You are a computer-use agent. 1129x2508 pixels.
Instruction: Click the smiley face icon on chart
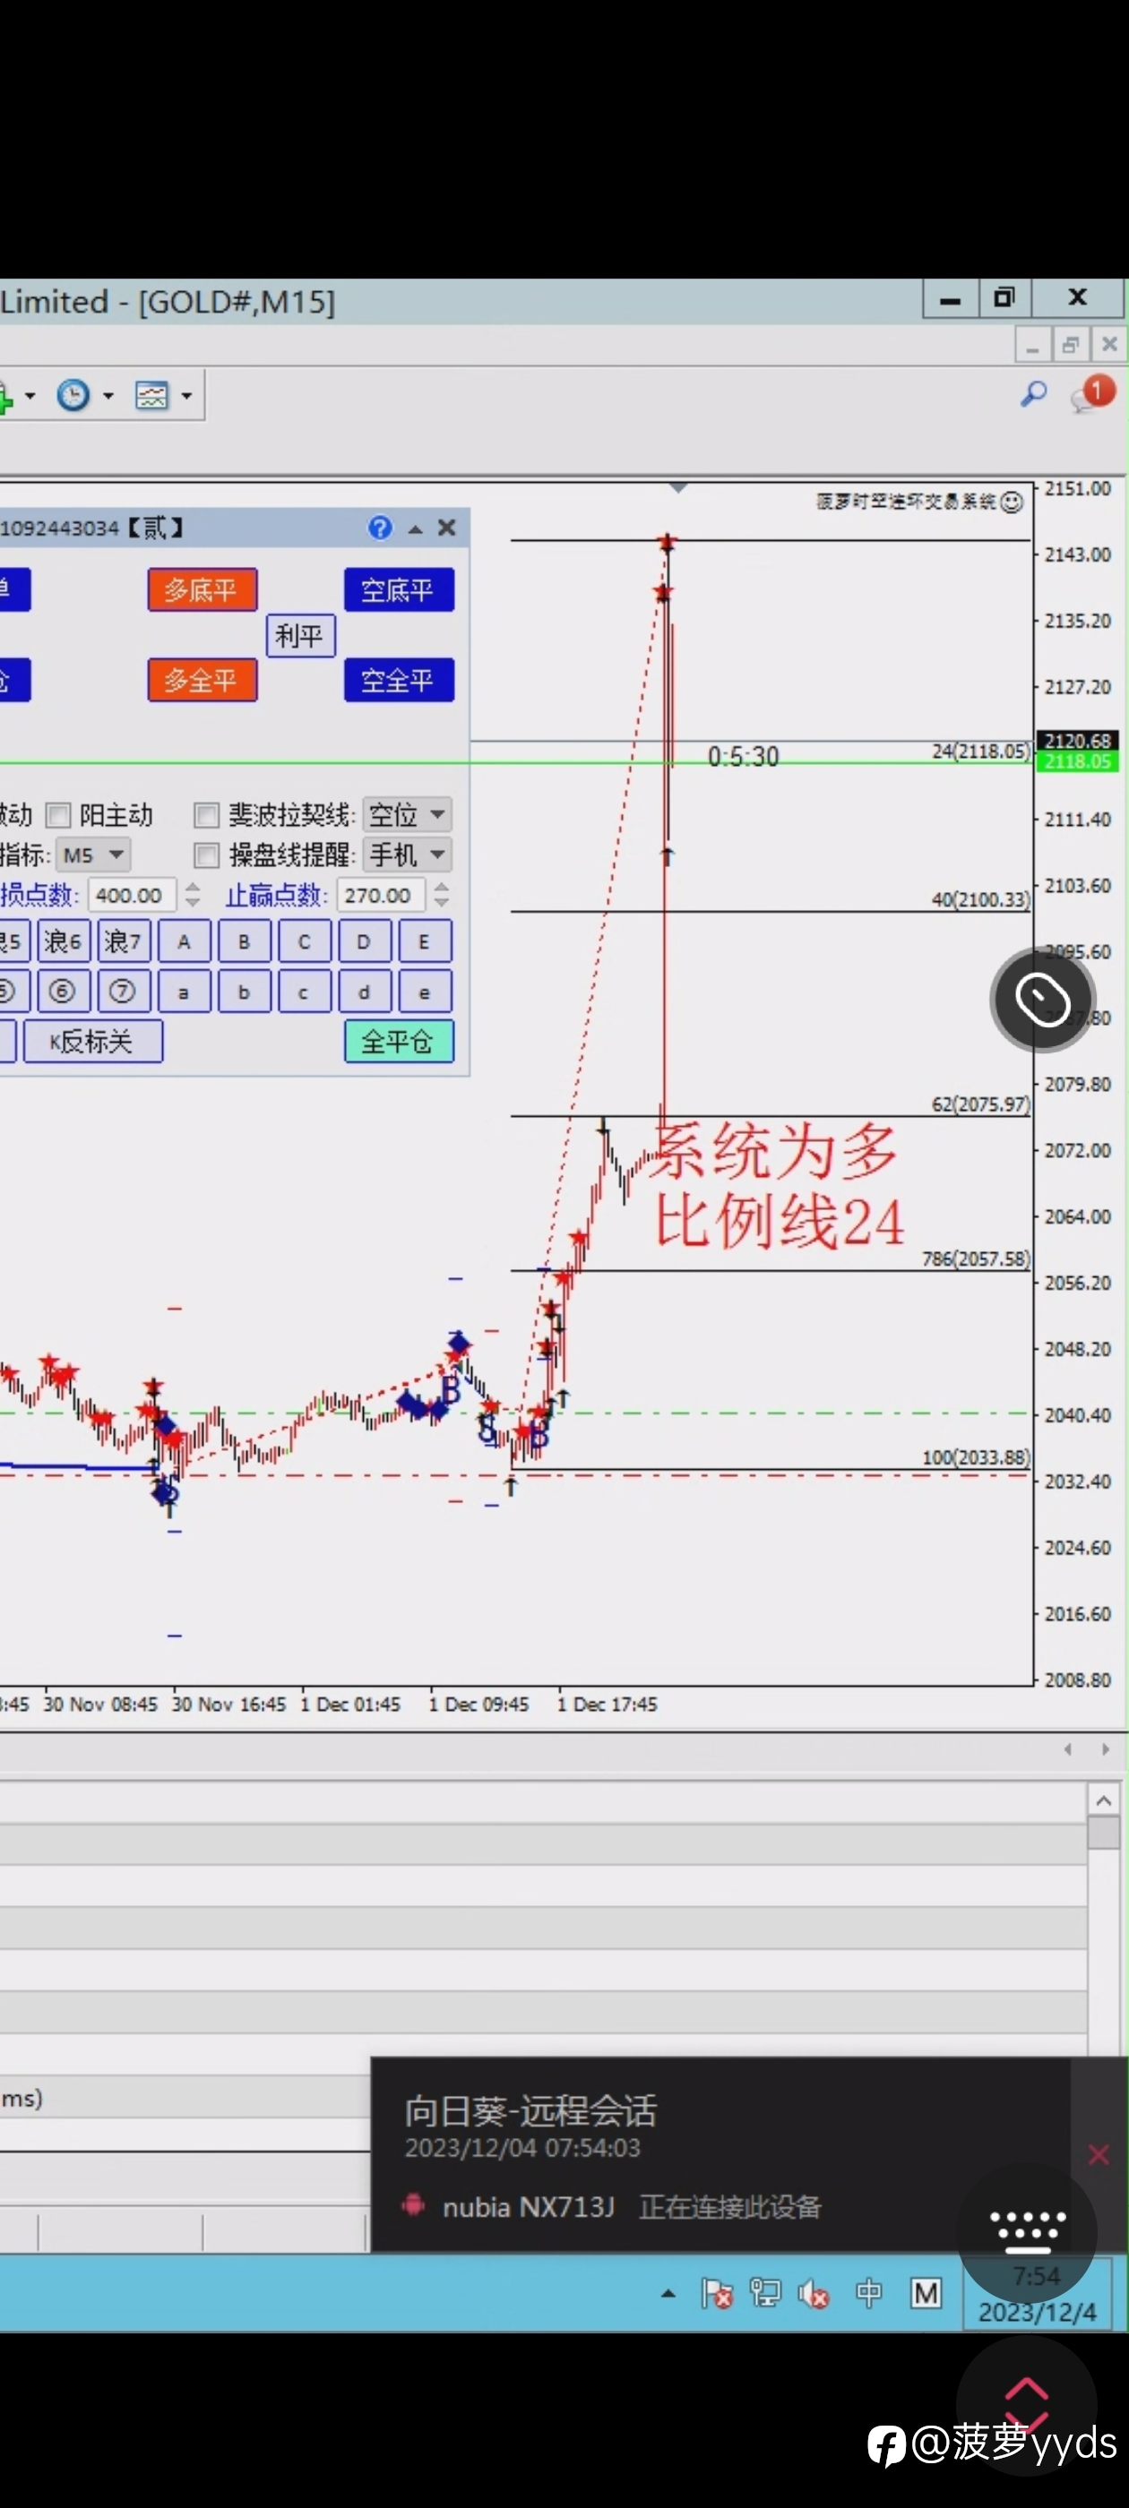click(1013, 502)
